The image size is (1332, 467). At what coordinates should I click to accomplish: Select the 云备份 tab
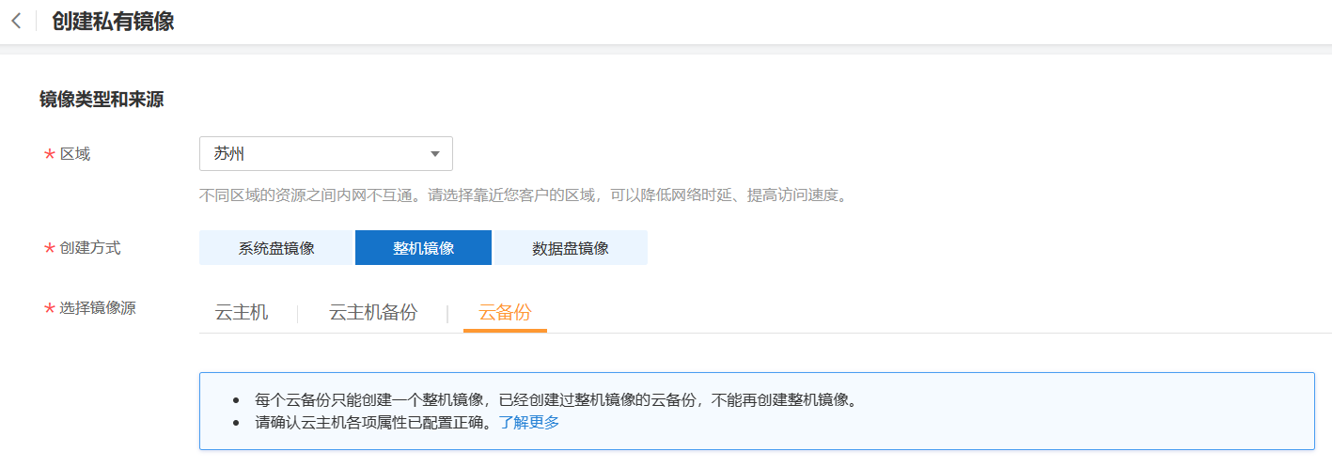[x=505, y=313]
